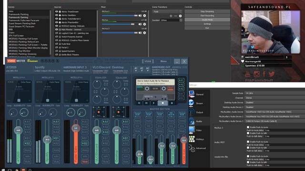Click the plus icon under Scene Transitions
The image size is (305, 171).
[171, 16]
